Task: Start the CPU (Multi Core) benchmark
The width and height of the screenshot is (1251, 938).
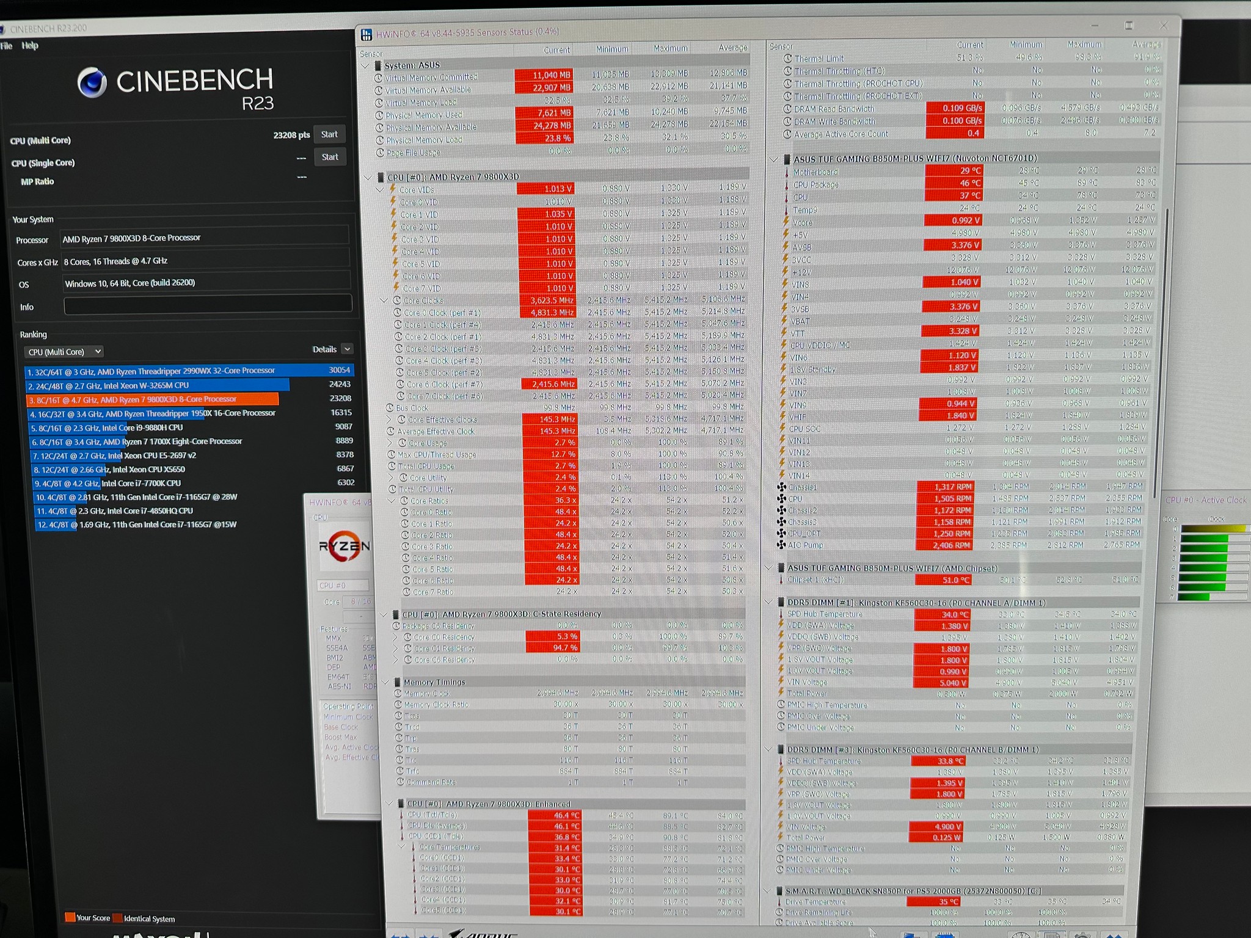Action: [329, 134]
